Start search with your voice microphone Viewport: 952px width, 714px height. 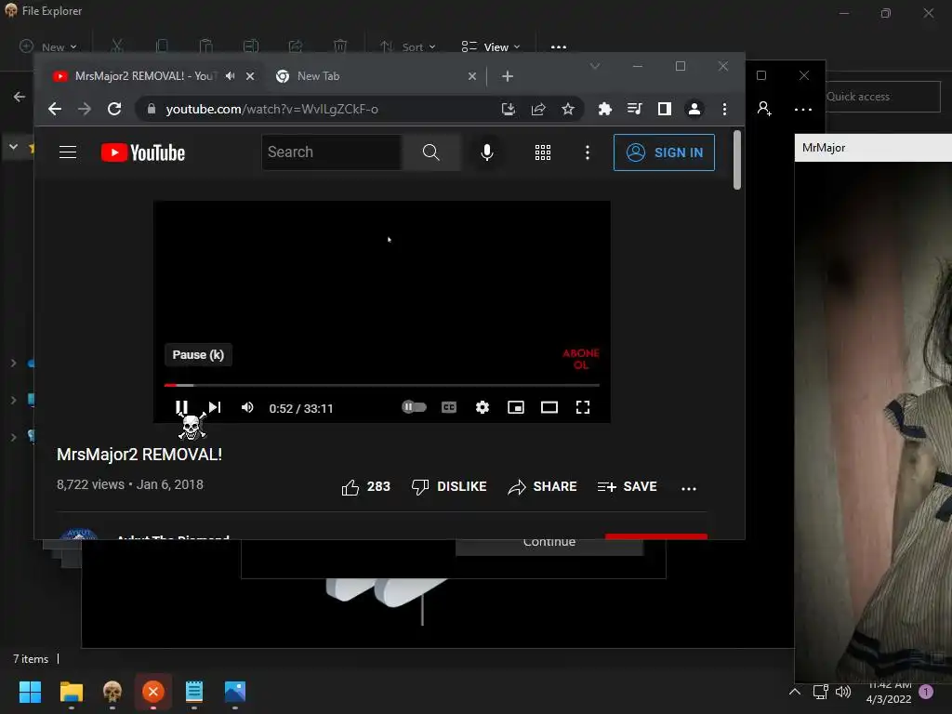click(x=486, y=152)
